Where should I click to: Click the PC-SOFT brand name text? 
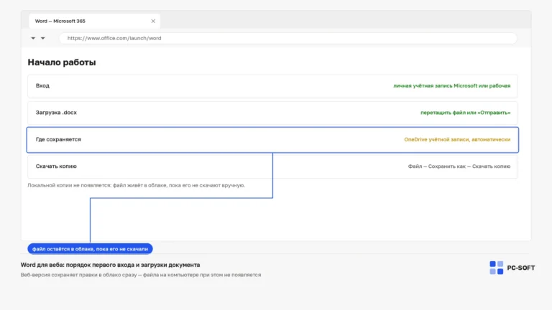520,268
